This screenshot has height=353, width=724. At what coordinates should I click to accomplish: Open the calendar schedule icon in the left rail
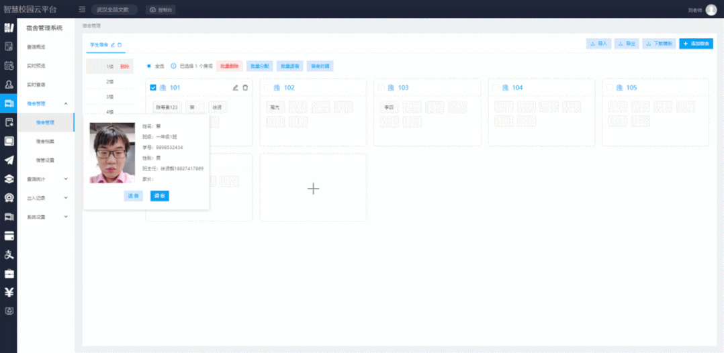(9, 66)
